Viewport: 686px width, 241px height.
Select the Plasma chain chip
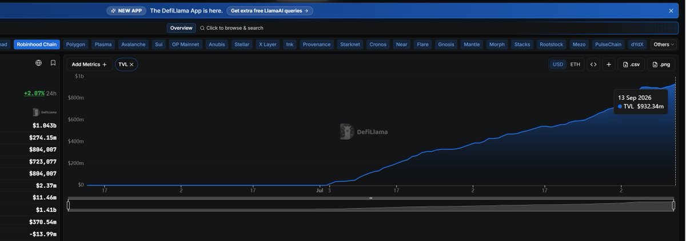pyautogui.click(x=103, y=44)
